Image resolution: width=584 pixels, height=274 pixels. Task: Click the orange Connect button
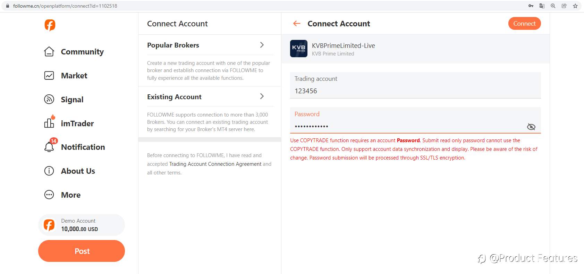pos(524,24)
